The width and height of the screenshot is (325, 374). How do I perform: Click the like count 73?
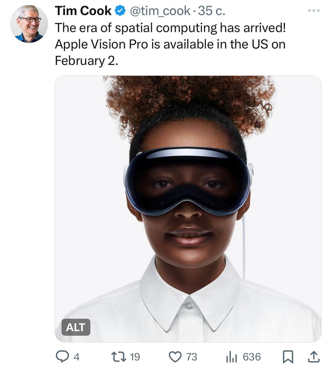(192, 357)
